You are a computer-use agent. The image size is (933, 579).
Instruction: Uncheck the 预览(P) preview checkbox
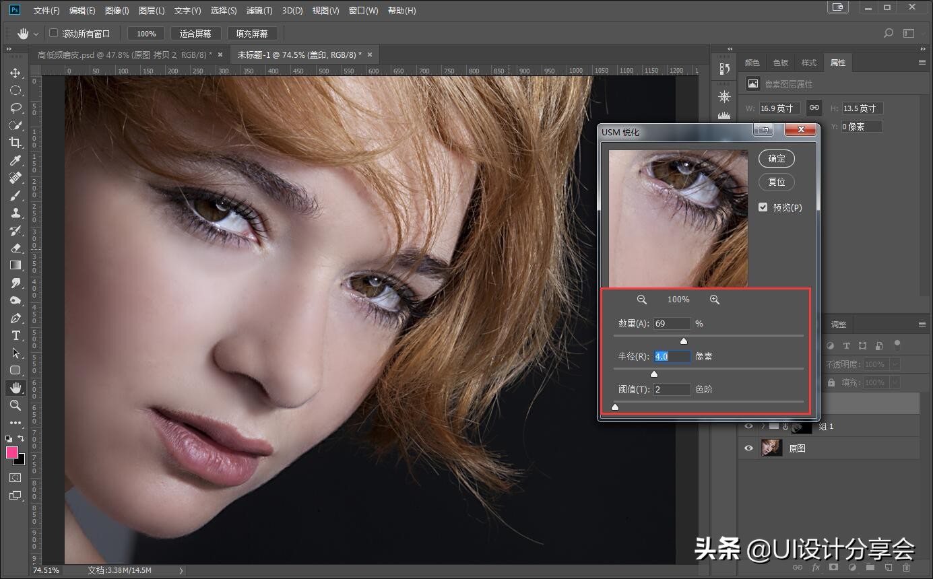pos(763,207)
